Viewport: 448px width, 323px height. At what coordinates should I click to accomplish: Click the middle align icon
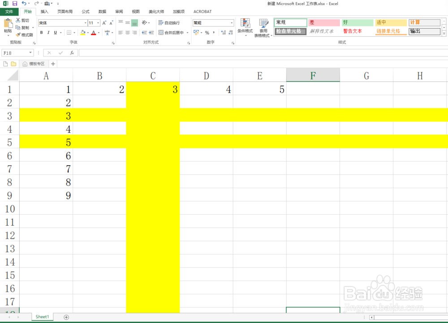127,22
